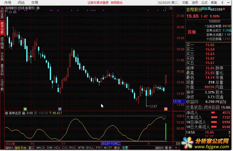Click the 14:56 tick trade row
The height and width of the screenshot is (151, 233).
tap(208, 132)
